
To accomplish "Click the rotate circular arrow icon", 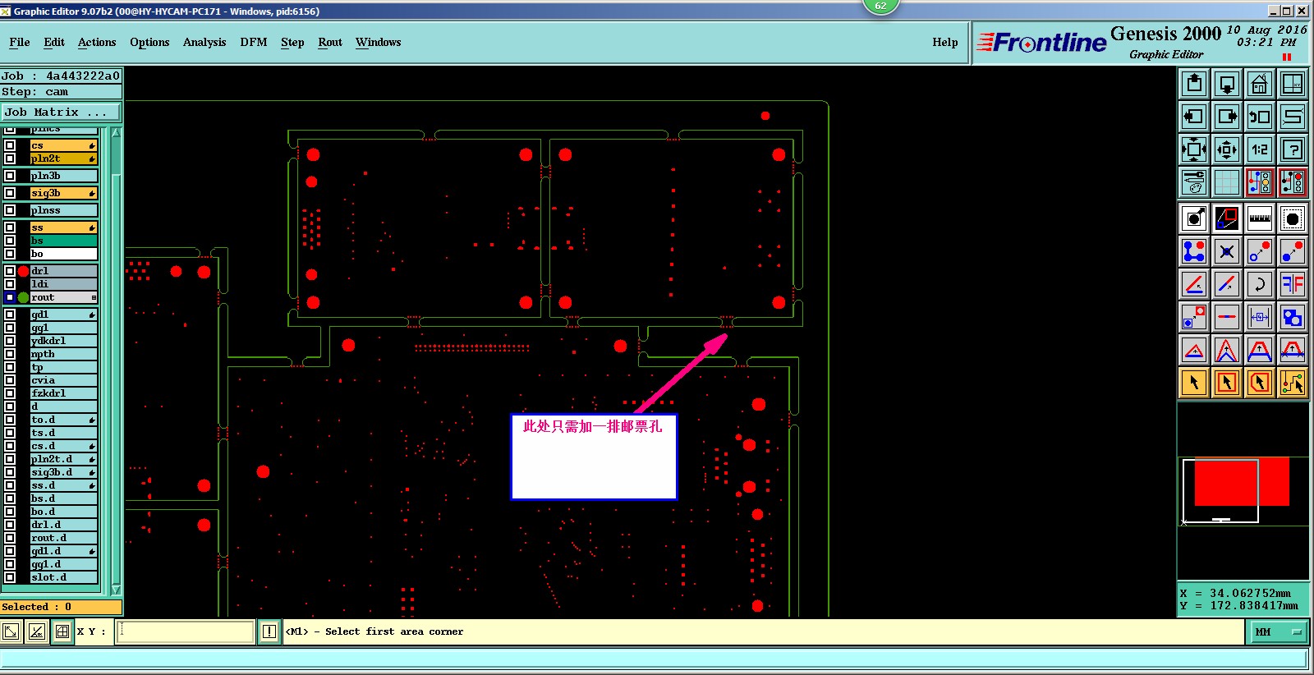I will 1260,284.
